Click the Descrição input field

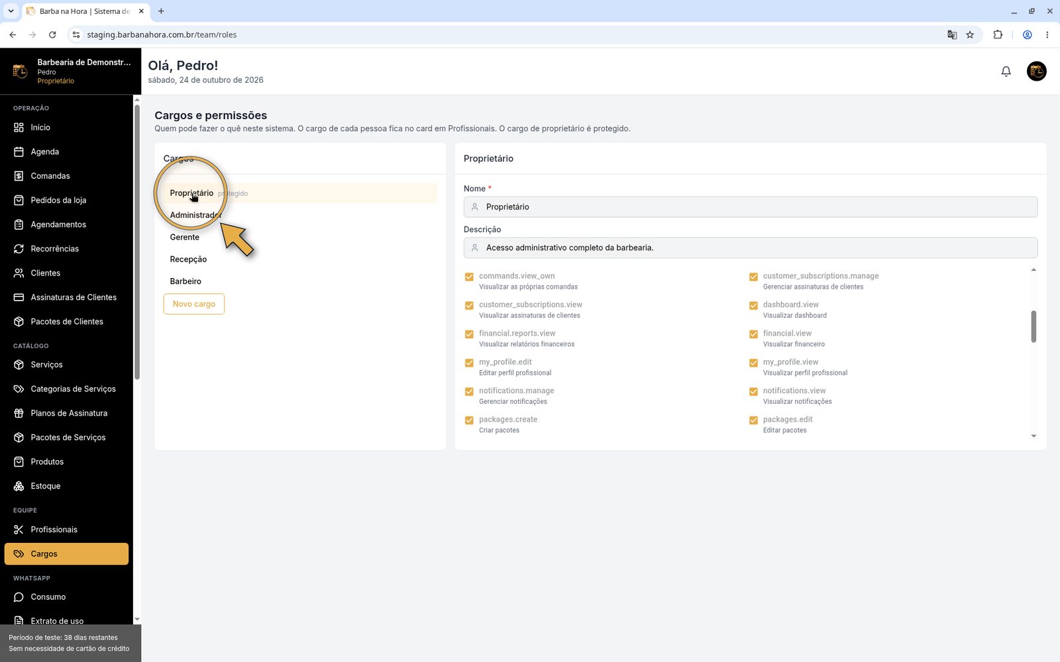751,248
